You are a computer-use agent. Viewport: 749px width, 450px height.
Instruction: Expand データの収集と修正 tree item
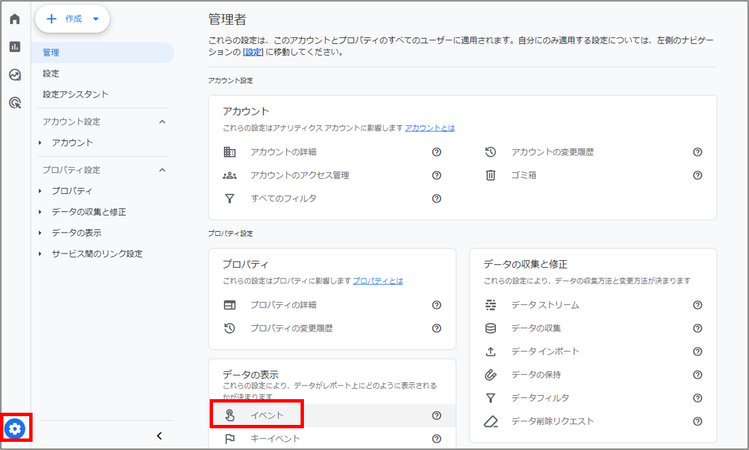[88, 212]
